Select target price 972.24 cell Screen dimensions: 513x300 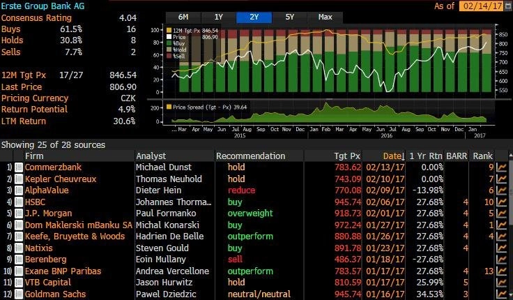[348, 225]
